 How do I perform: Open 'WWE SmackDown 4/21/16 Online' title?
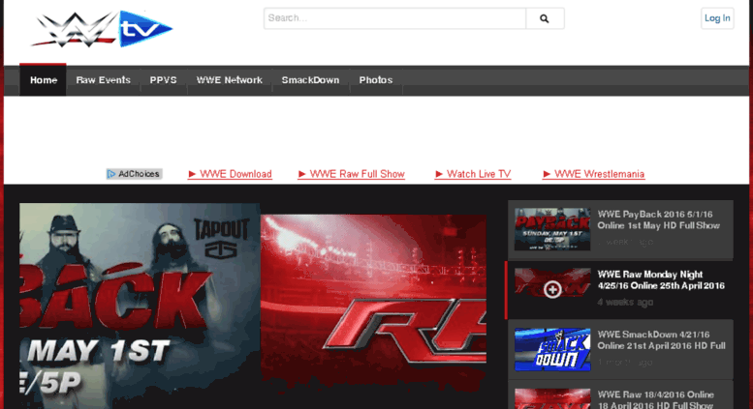tap(661, 340)
